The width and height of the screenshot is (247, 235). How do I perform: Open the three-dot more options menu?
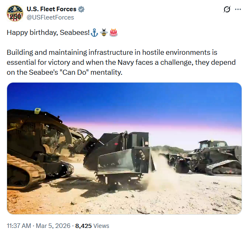238,9
